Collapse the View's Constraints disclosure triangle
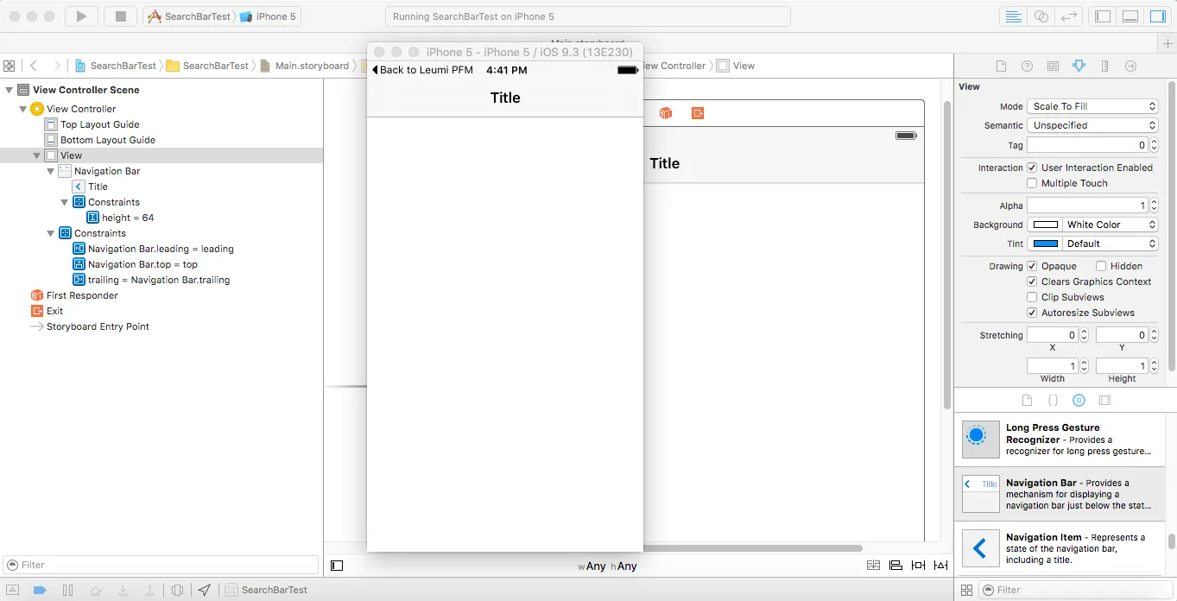1177x601 pixels. 51,233
